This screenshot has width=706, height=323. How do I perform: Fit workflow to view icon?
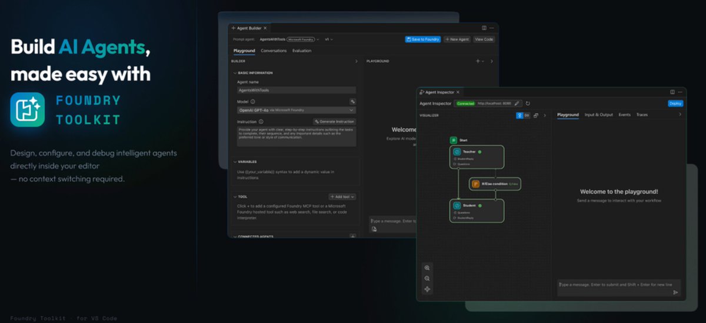[427, 289]
